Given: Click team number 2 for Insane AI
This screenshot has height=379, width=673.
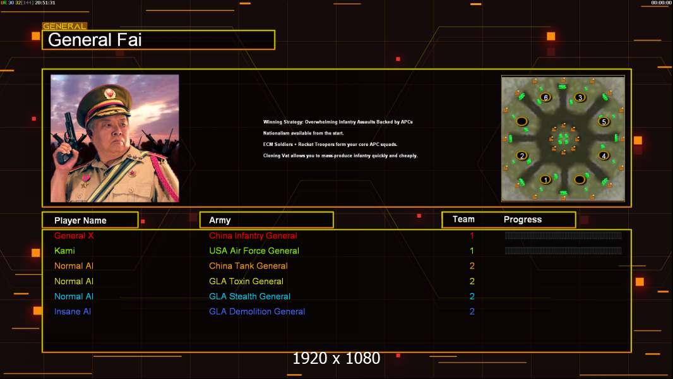Looking at the screenshot, I should pyautogui.click(x=472, y=311).
